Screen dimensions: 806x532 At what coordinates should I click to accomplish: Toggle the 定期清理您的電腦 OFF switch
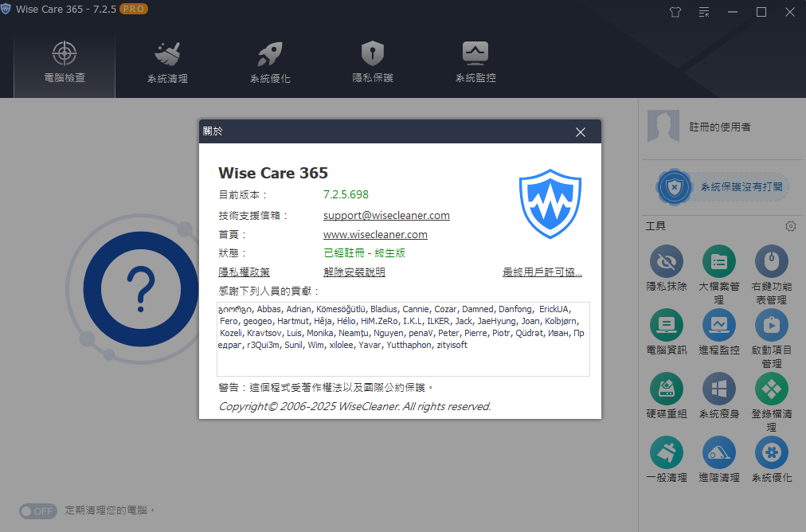click(x=37, y=511)
